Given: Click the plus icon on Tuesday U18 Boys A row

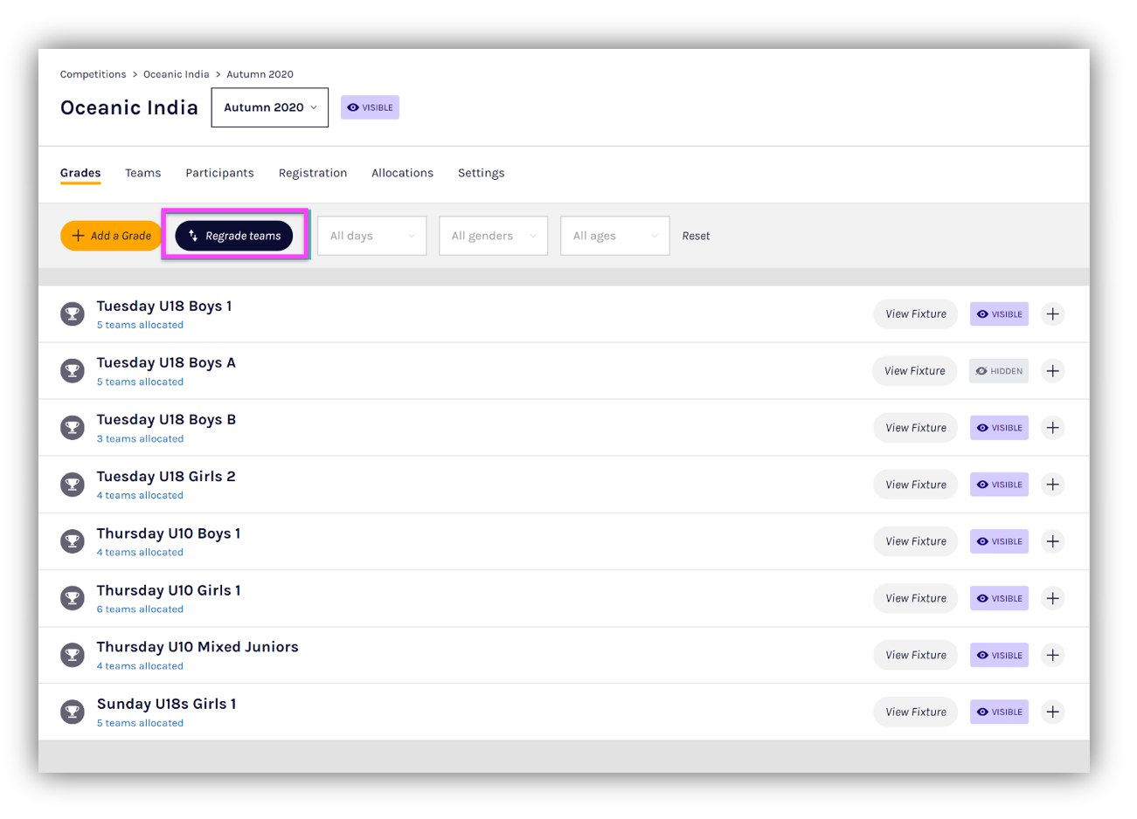Looking at the screenshot, I should click(1052, 371).
